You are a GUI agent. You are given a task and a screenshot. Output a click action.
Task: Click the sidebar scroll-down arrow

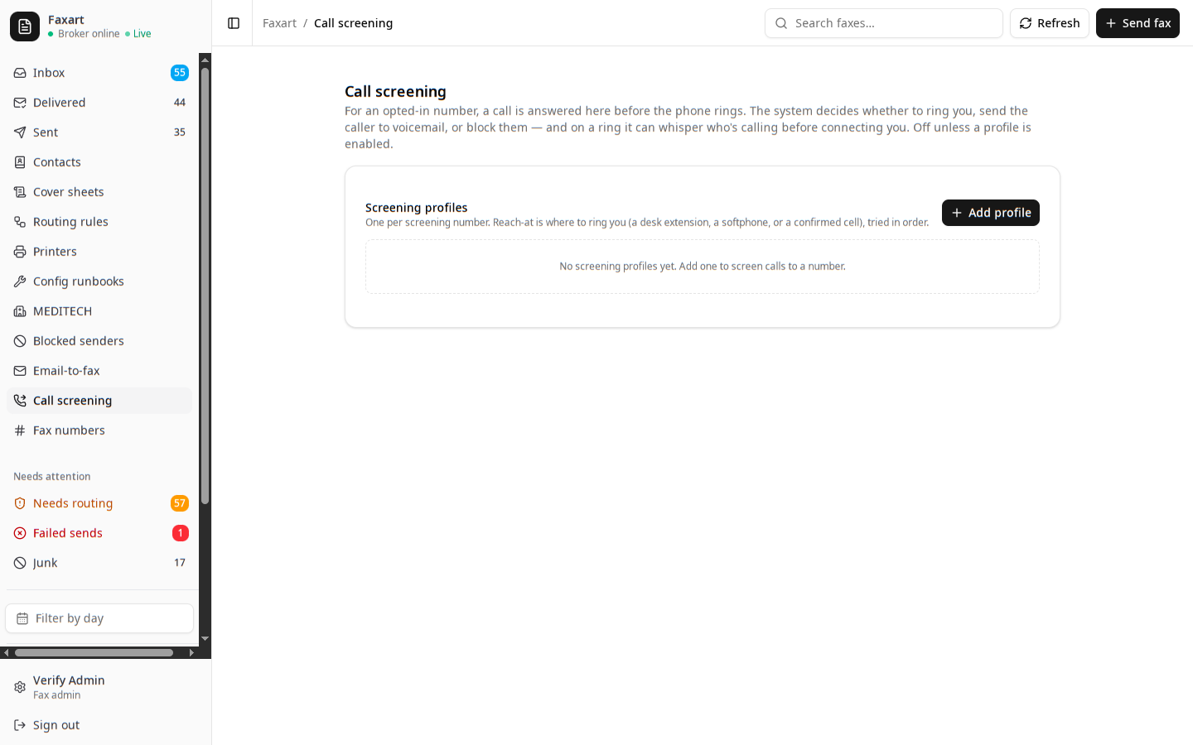pos(205,639)
